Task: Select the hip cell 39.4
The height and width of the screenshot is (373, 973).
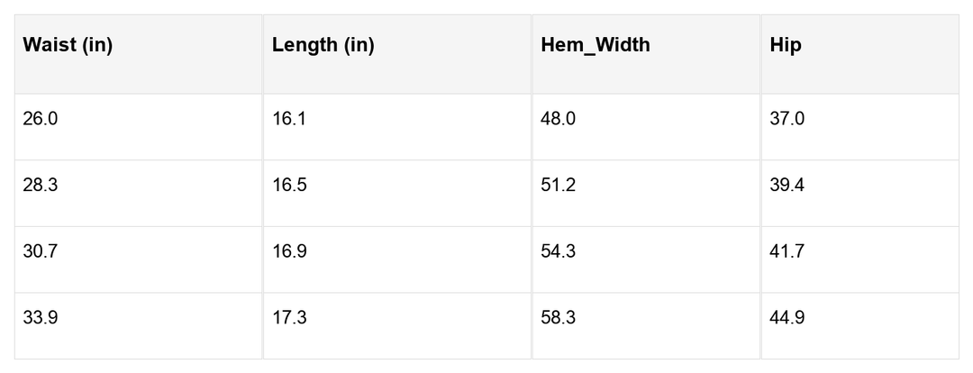Action: pyautogui.click(x=787, y=186)
